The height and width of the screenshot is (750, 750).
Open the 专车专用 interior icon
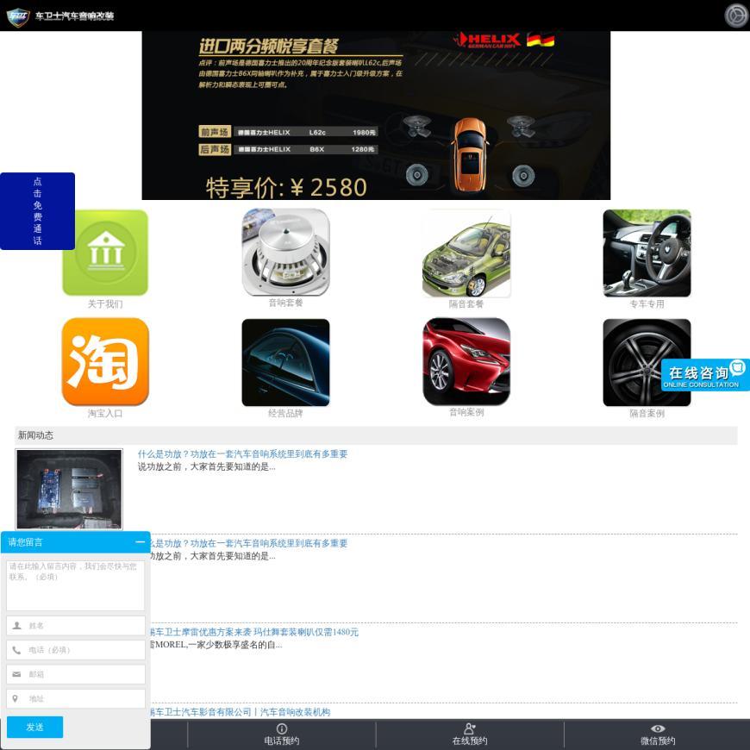click(647, 253)
